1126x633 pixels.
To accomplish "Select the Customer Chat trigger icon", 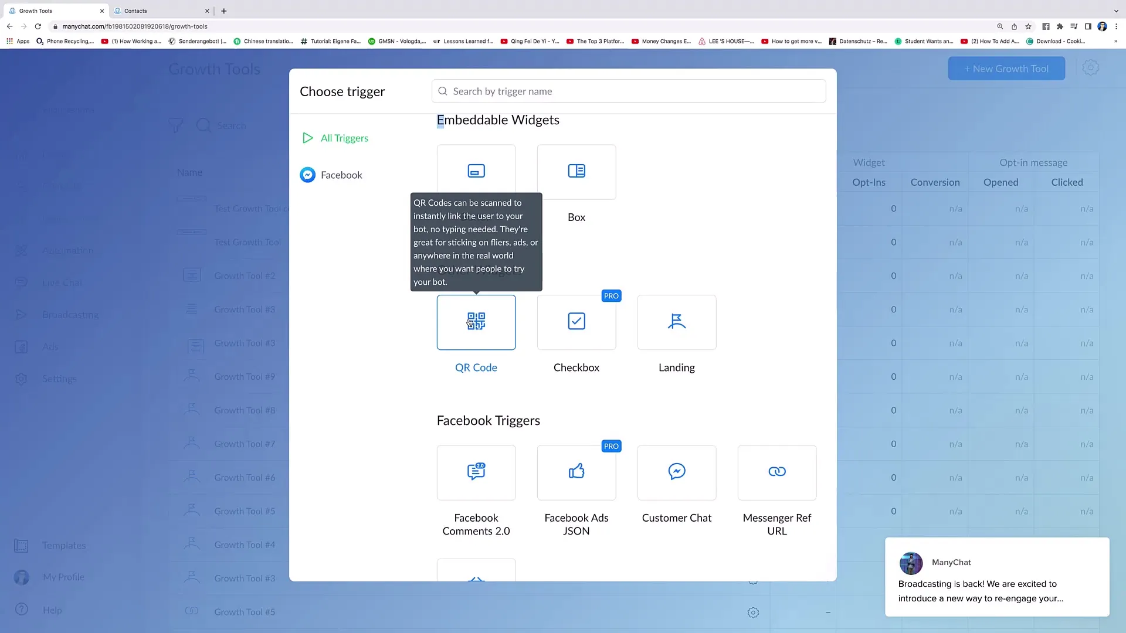I will [x=677, y=471].
